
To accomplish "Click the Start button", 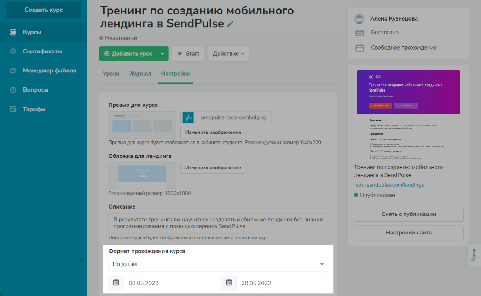I will point(188,54).
